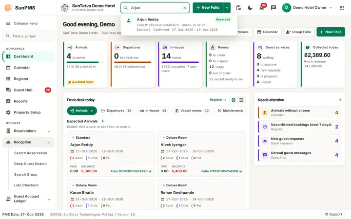Open Search Group submenu item
351x219 pixels.
click(25, 175)
